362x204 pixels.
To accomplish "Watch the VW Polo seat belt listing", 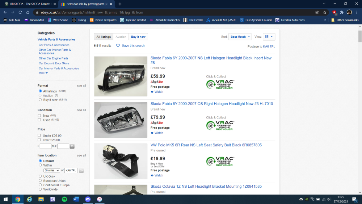I will [157, 175].
